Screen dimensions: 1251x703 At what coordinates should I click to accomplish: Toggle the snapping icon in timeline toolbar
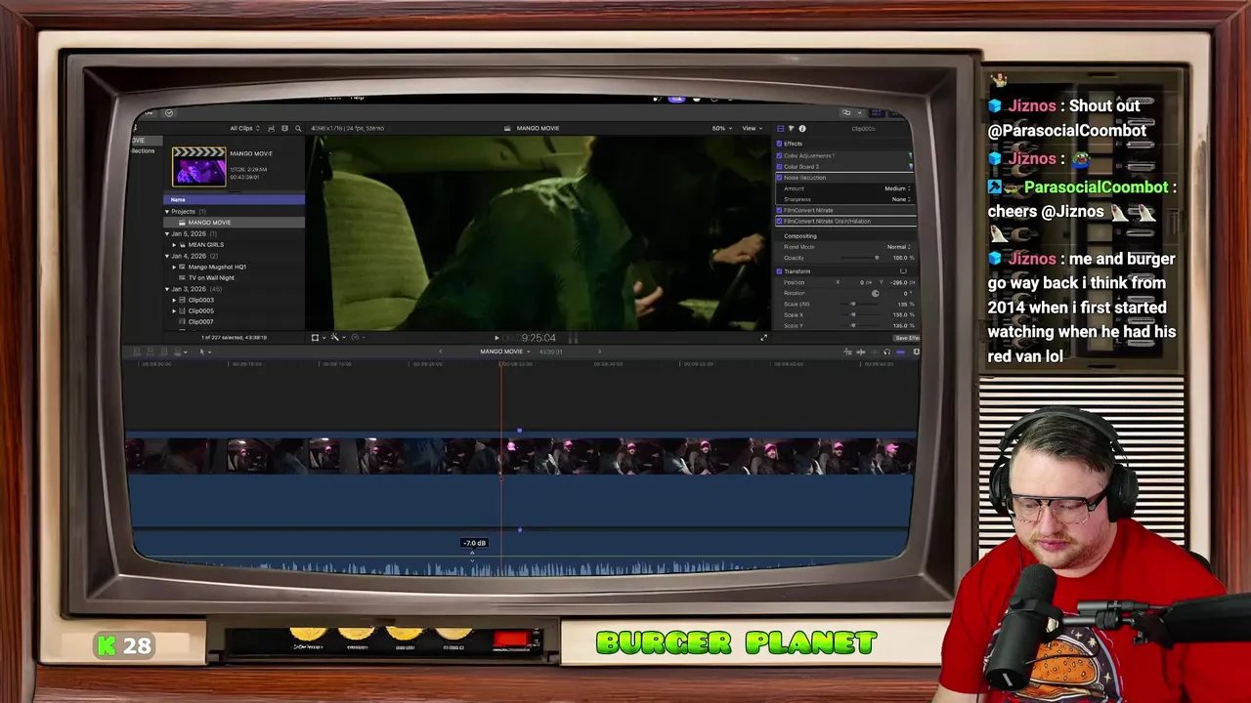click(x=900, y=351)
